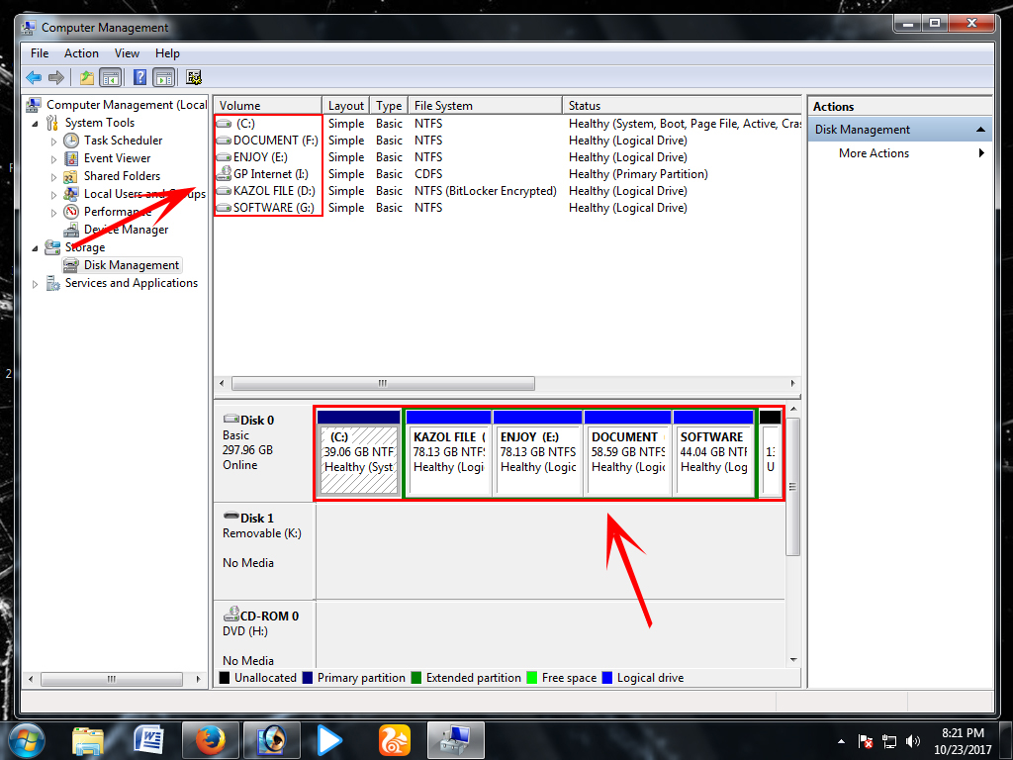Select the KAZOL FILE partition block
The width and height of the screenshot is (1013, 760).
click(x=448, y=453)
